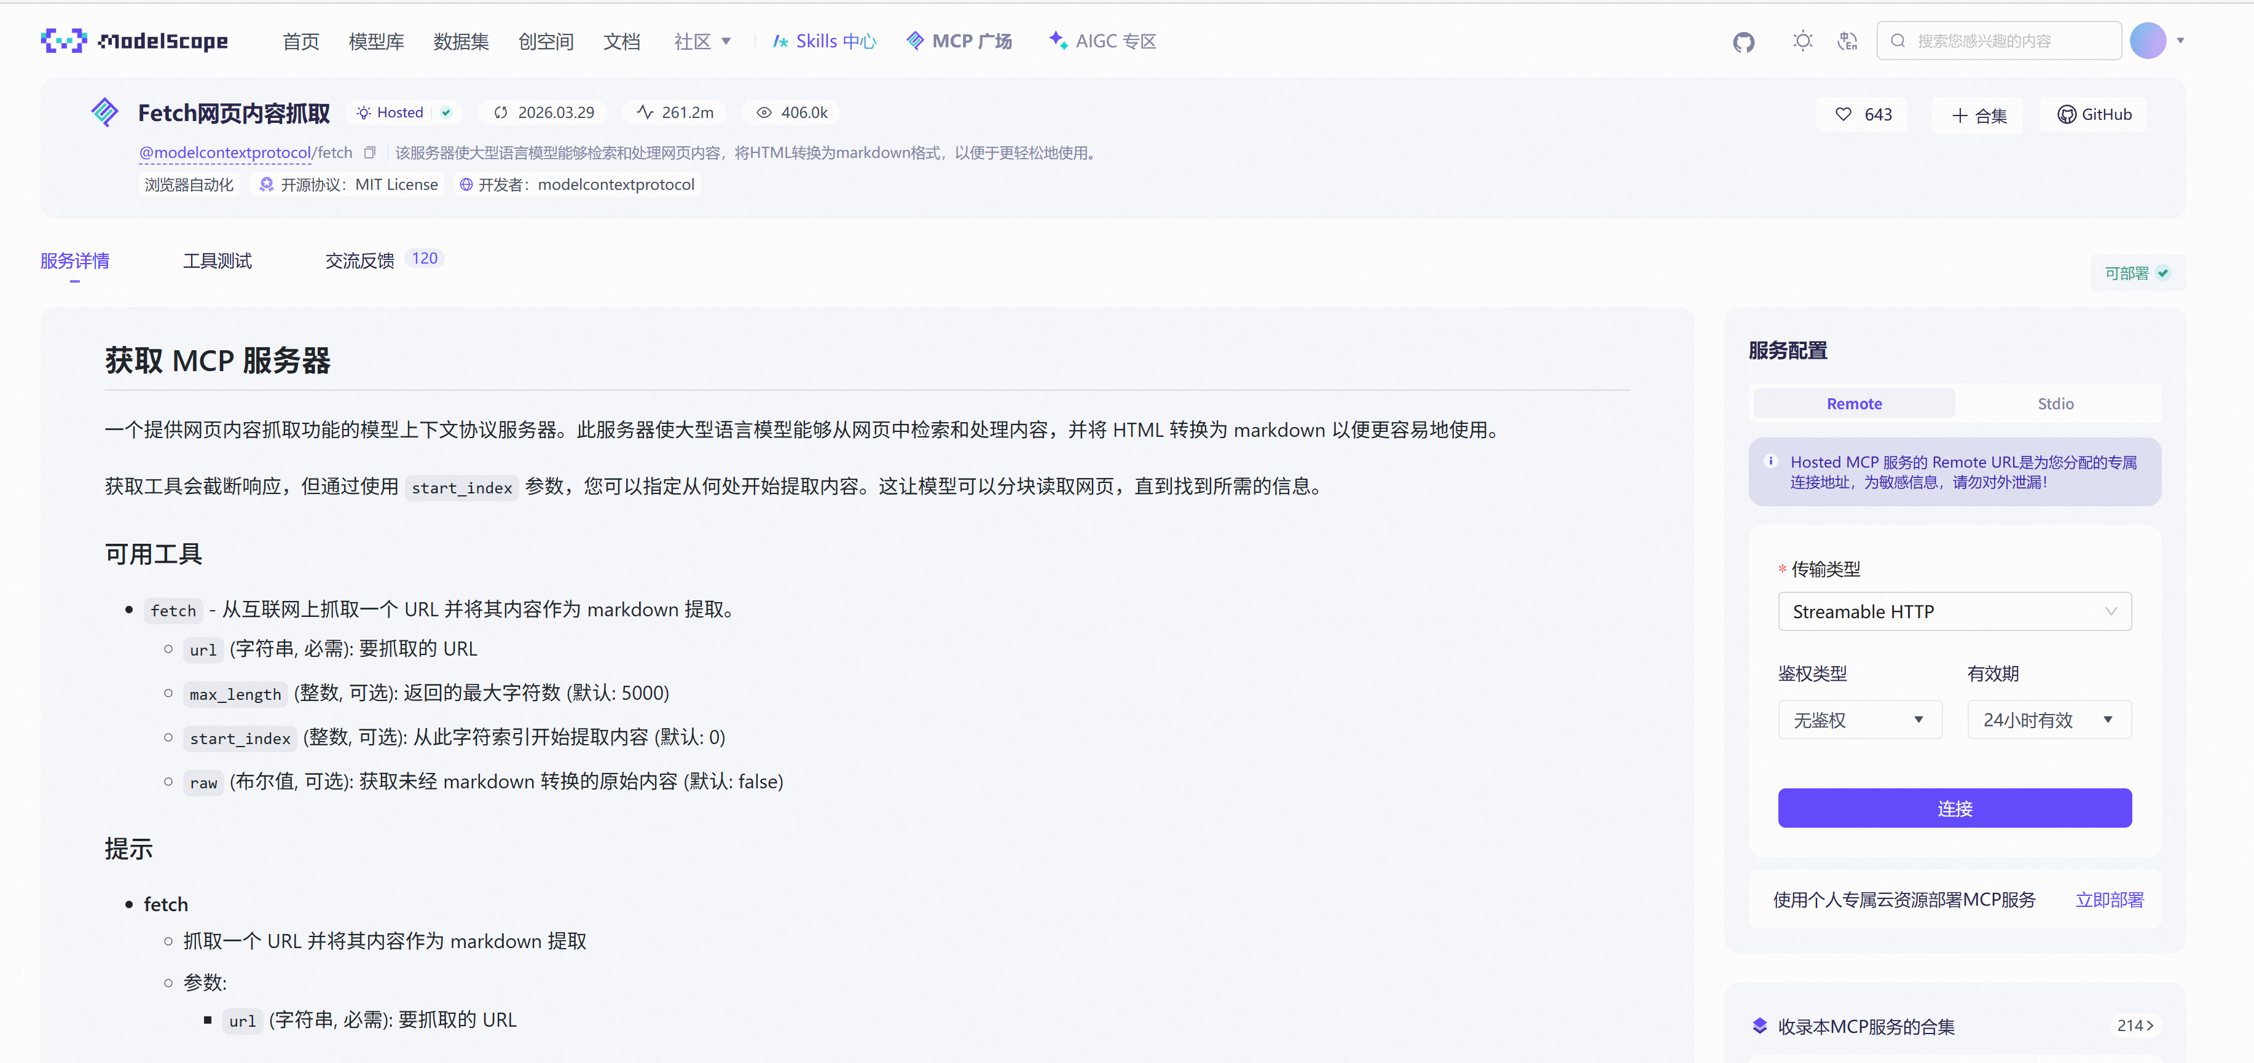Expand the 收录本MCP服务的合集 list
The width and height of the screenshot is (2254, 1063).
[2134, 1026]
